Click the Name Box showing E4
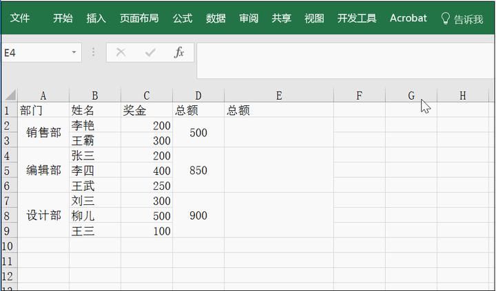Viewport: 496px width, 291px height. tap(34, 53)
